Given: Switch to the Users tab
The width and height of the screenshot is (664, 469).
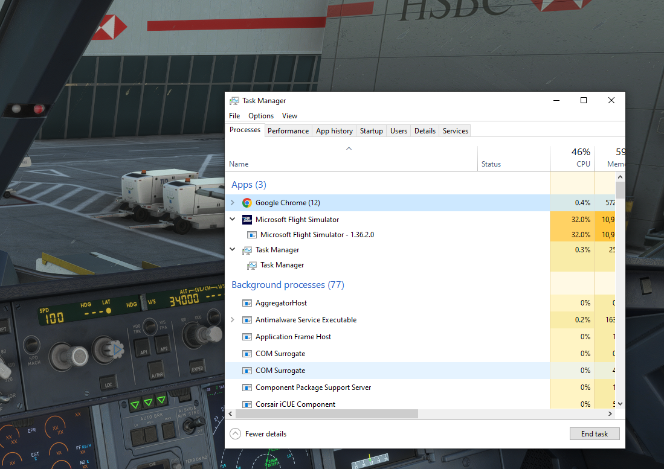Looking at the screenshot, I should [x=399, y=131].
